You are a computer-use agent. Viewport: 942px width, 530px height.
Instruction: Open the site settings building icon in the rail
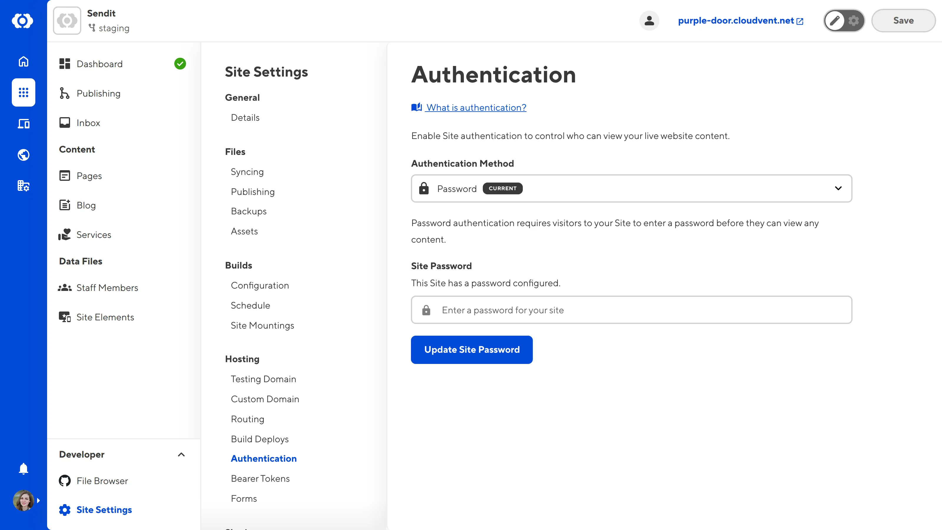click(23, 186)
